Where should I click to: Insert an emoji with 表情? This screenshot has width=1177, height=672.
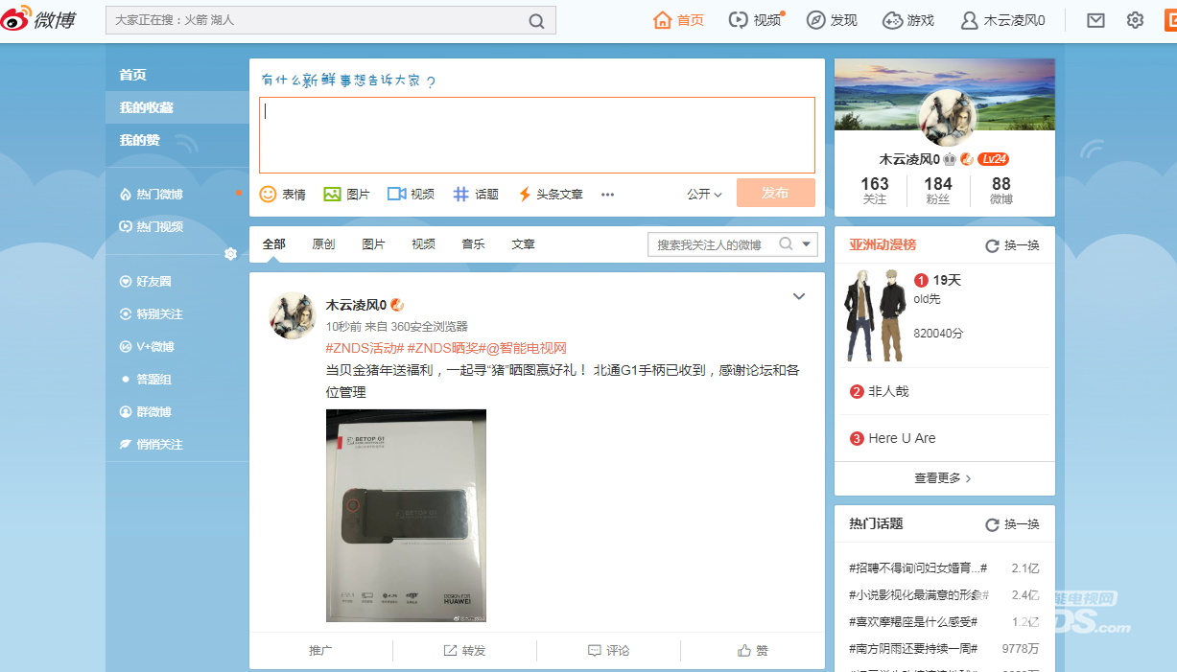click(x=283, y=194)
